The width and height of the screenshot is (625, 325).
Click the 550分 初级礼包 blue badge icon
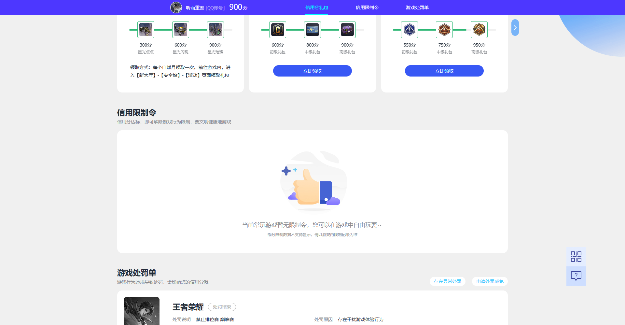coord(410,30)
